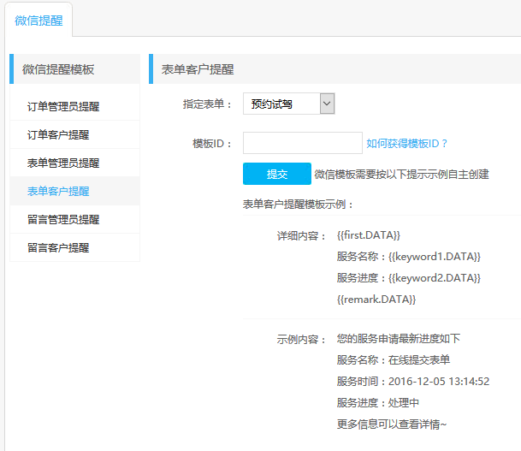Click the 模板ID input field
Image resolution: width=521 pixels, height=451 pixels.
[303, 143]
